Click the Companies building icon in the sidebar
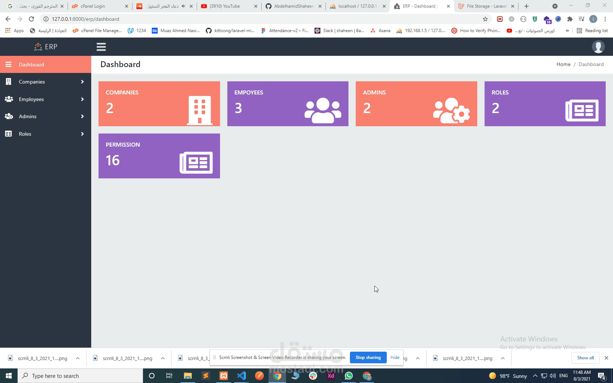The image size is (613, 383). [x=8, y=82]
